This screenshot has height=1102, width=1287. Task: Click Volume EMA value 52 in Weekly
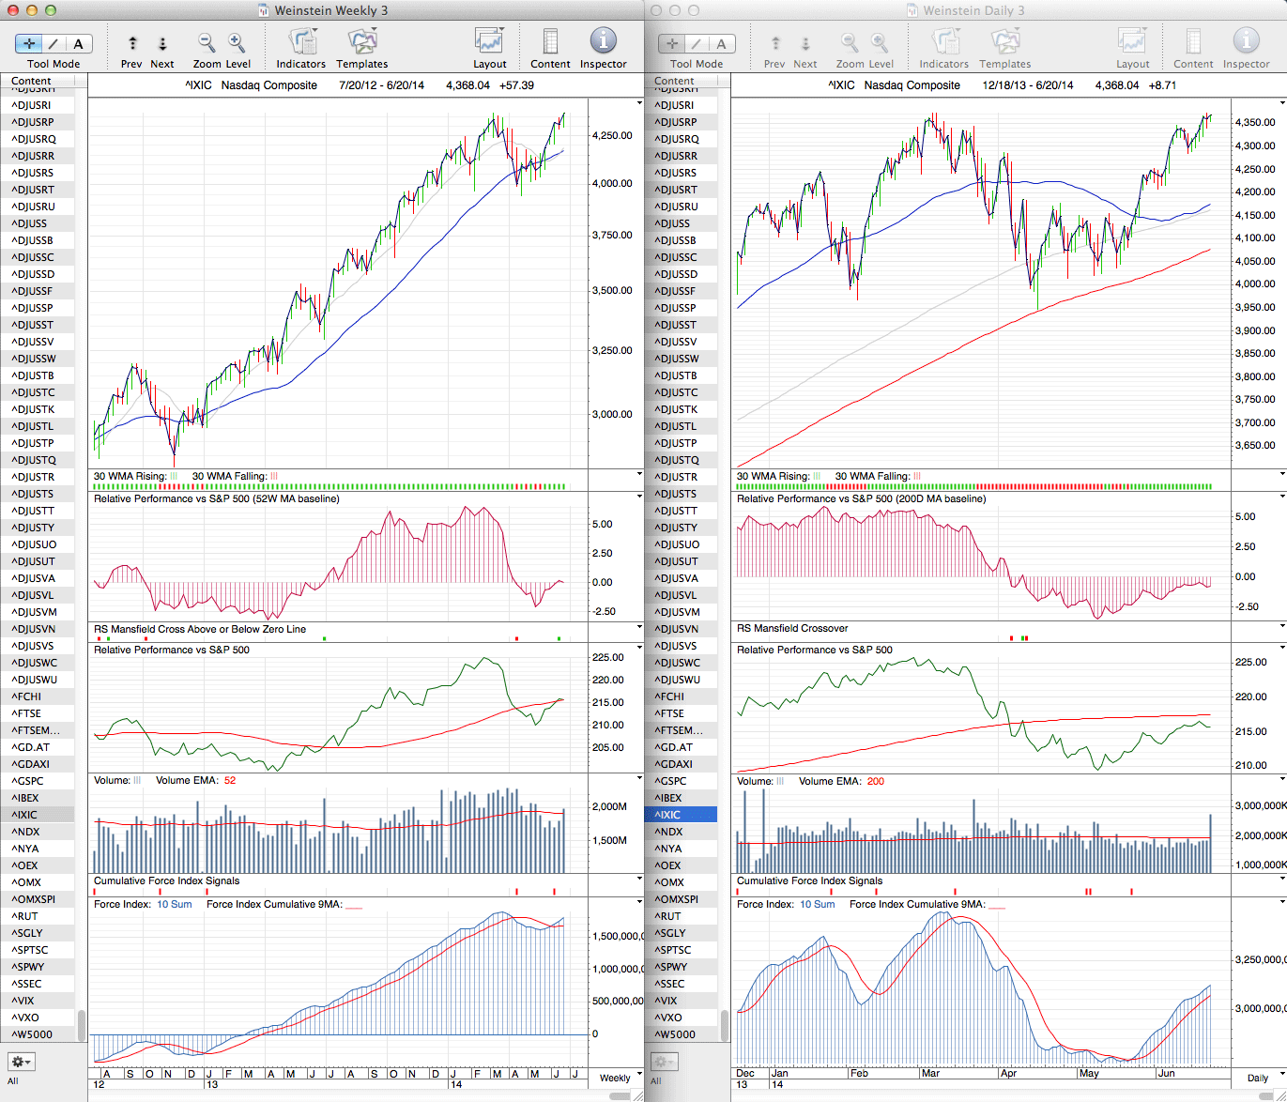[x=230, y=781]
